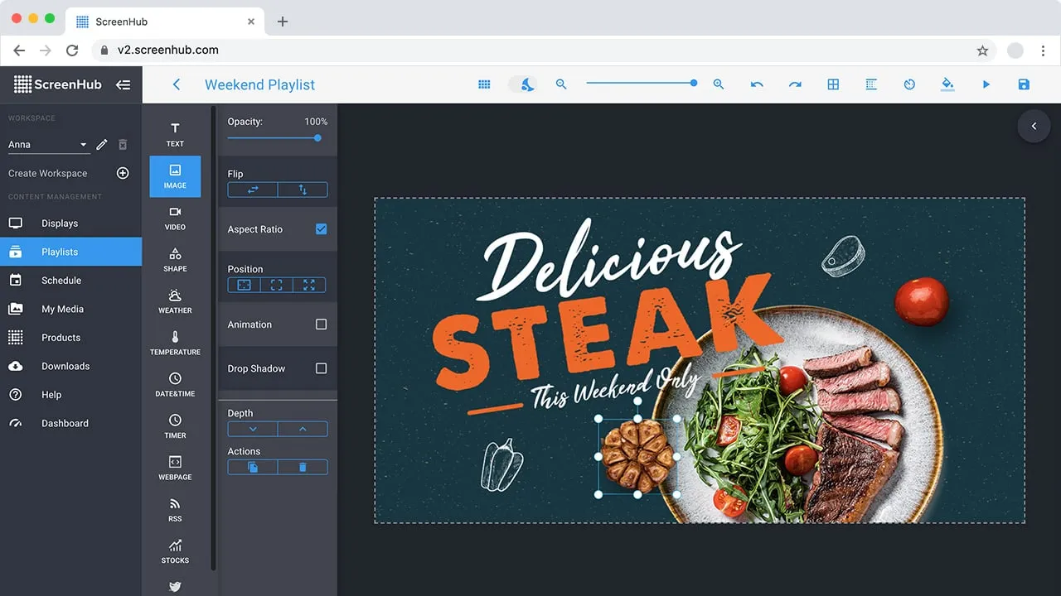Duplicate the selected image via Actions

coord(252,467)
